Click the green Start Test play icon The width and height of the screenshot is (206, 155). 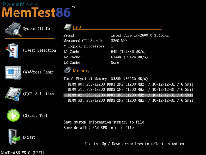tap(13, 116)
